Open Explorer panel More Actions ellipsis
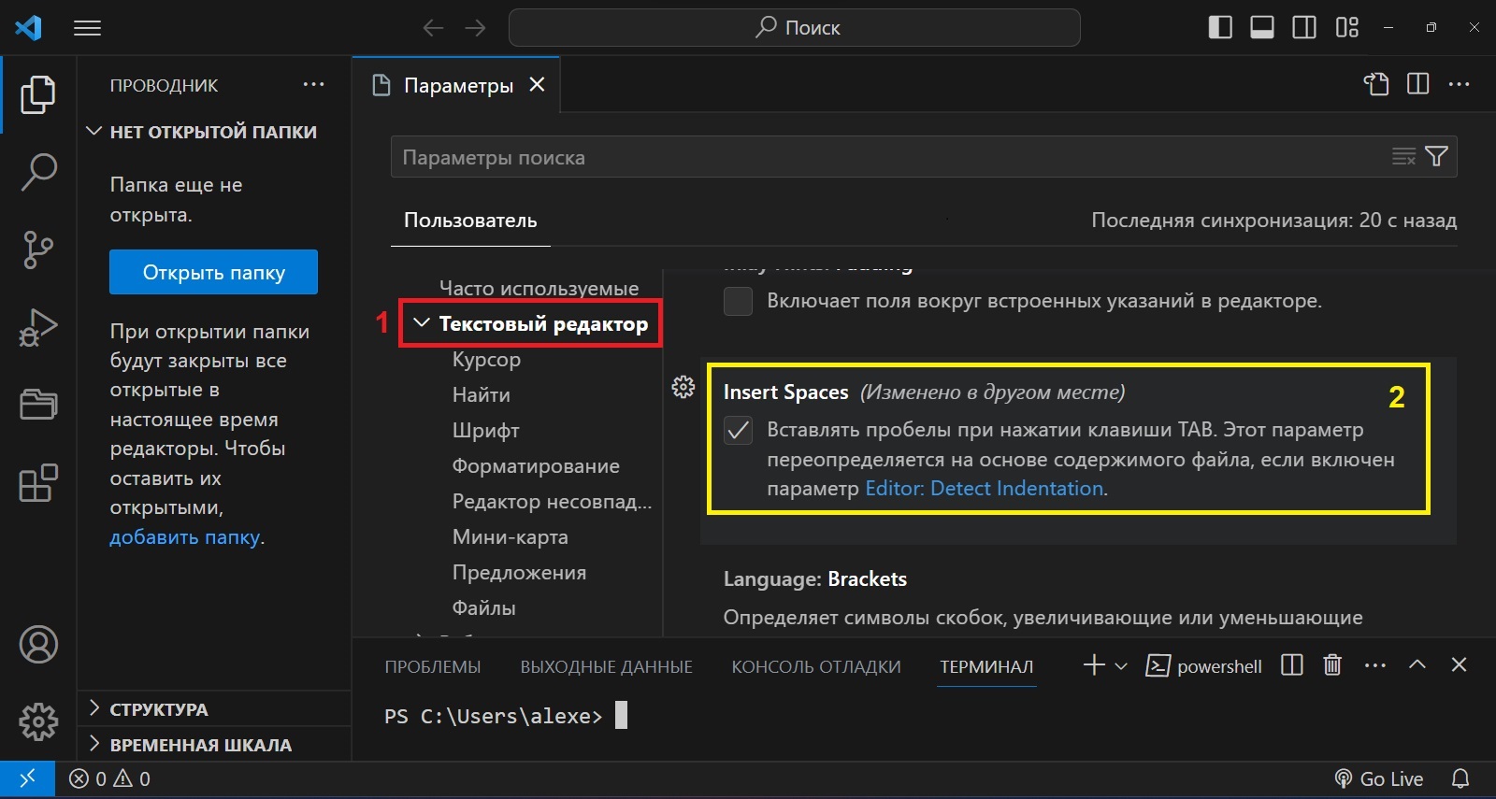Screen dimensions: 1496x799 pos(313,84)
